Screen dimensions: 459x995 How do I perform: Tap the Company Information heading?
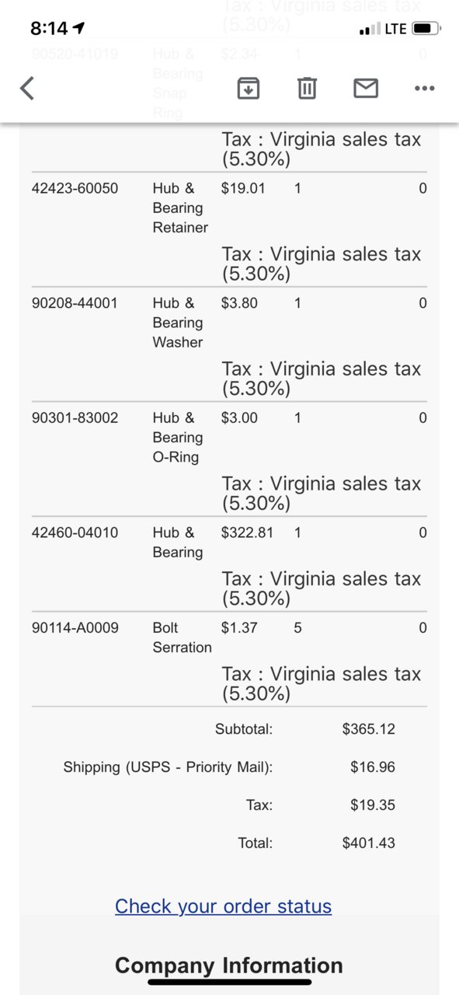pos(228,965)
